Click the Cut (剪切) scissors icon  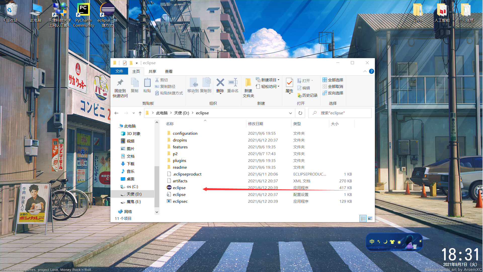(x=157, y=80)
